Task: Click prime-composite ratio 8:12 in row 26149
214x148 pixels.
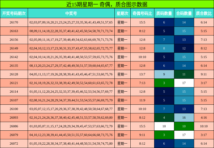Action: (204, 48)
